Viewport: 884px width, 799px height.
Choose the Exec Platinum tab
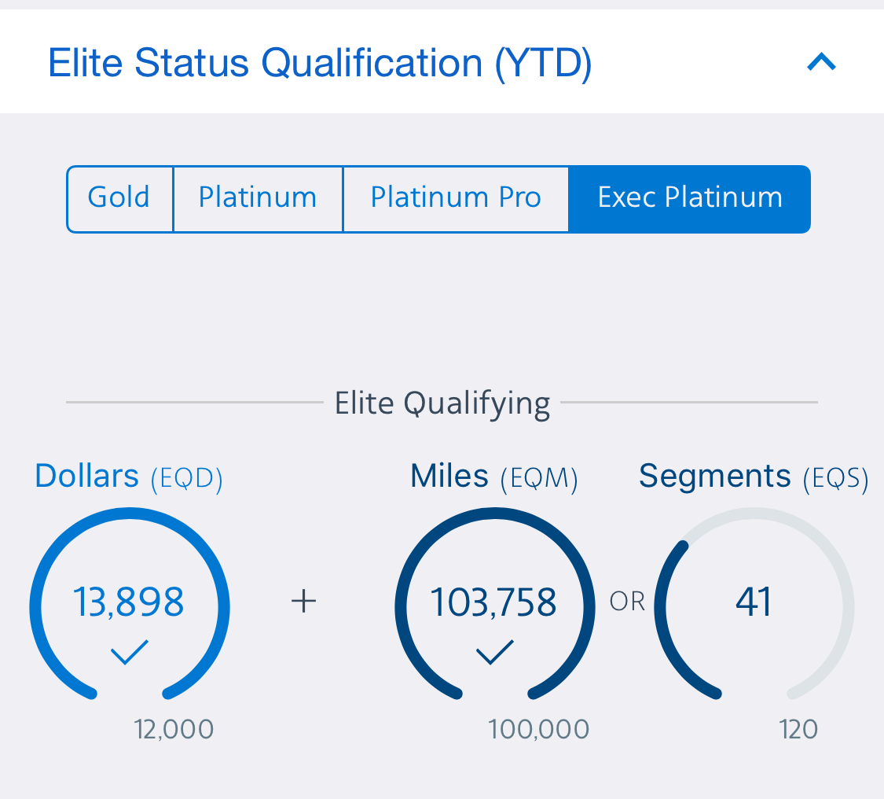tap(689, 197)
